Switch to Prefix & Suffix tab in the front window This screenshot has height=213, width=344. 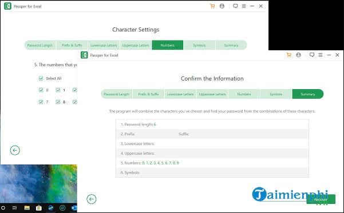[148, 94]
